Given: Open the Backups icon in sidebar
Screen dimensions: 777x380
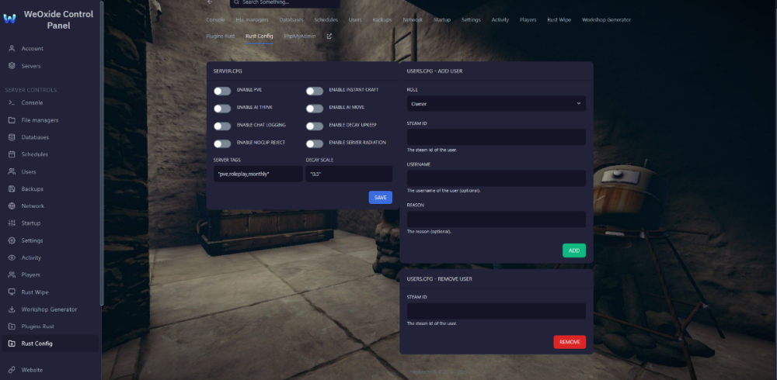Looking at the screenshot, I should pyautogui.click(x=12, y=188).
